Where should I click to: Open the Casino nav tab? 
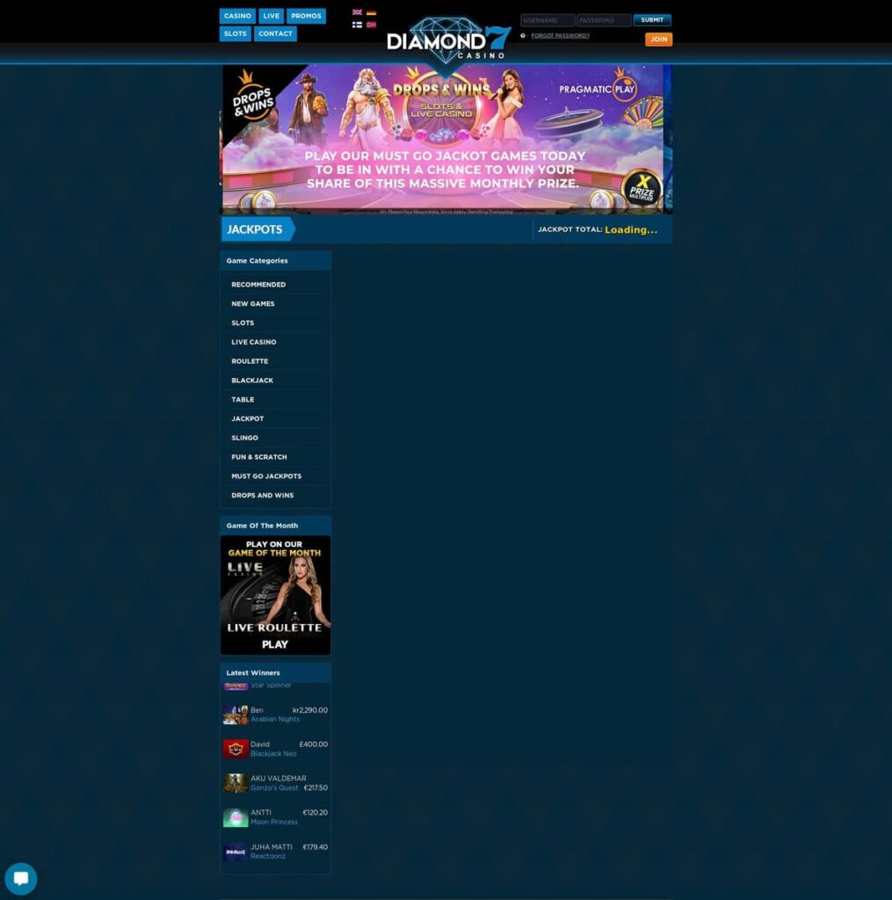coord(237,16)
